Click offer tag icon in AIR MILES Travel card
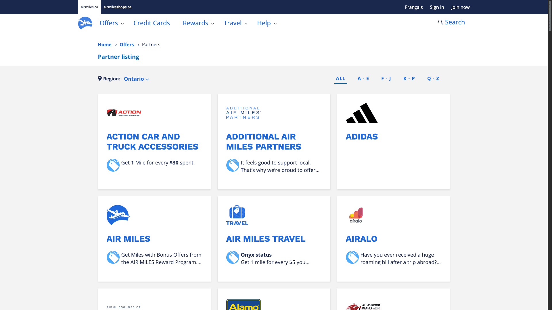The height and width of the screenshot is (310, 552). (233, 257)
